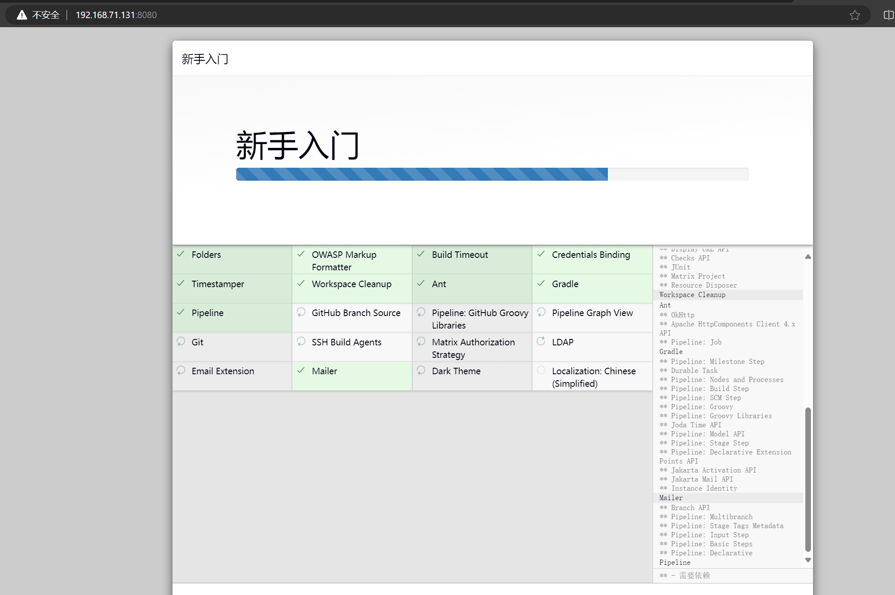
Task: Click the '不安全' security label in address bar
Action: [x=46, y=15]
